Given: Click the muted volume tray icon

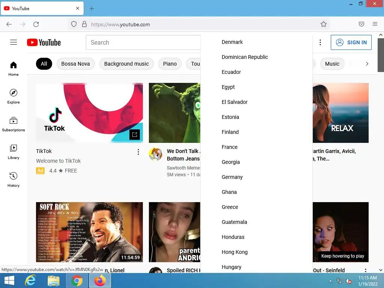Looking at the screenshot, I should tap(349, 281).
